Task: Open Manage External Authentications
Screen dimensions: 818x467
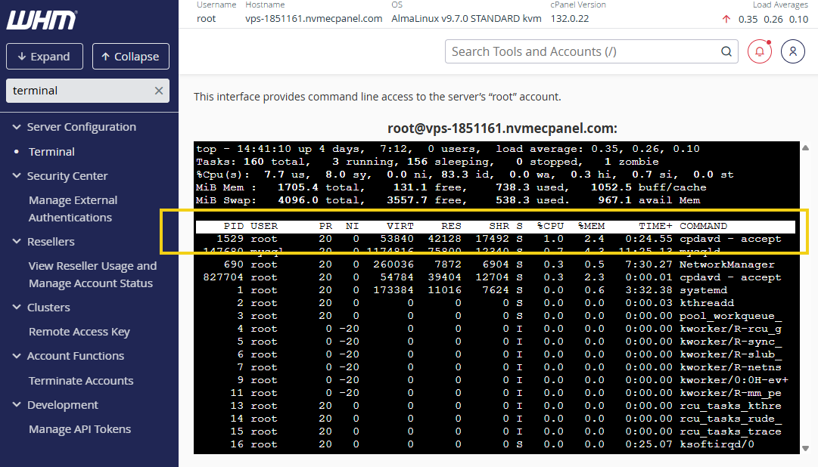Action: coord(73,209)
